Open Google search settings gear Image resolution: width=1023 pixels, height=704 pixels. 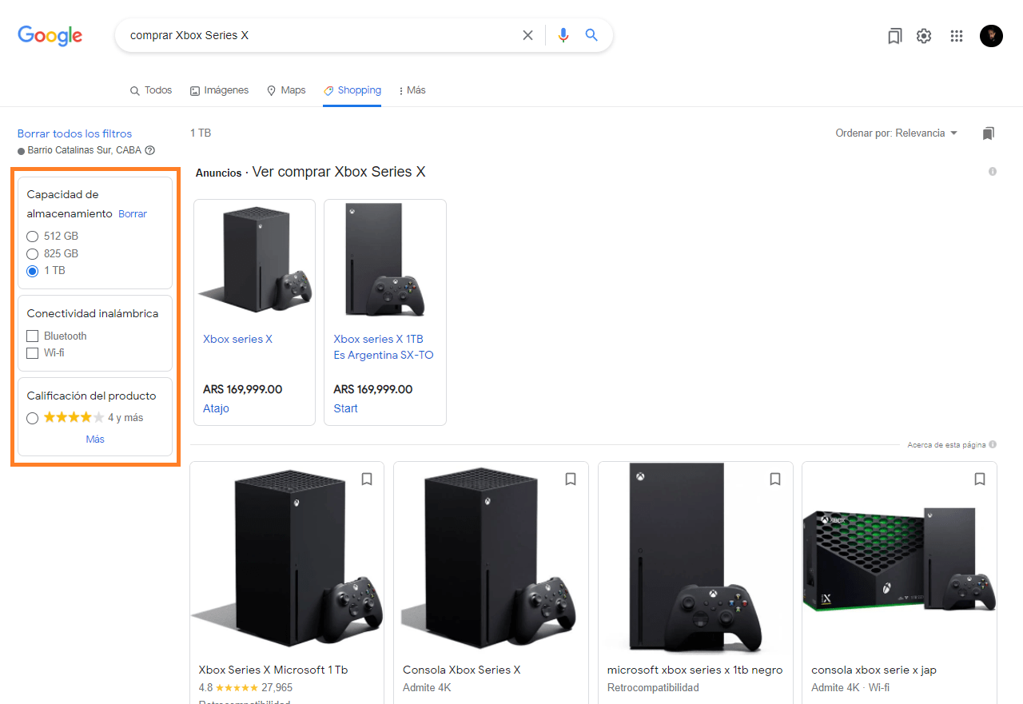(x=924, y=36)
